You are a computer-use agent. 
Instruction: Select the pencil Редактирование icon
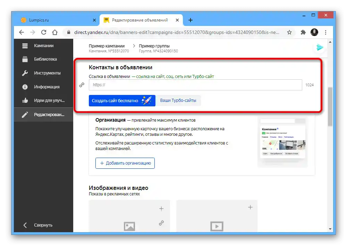(x=25, y=114)
